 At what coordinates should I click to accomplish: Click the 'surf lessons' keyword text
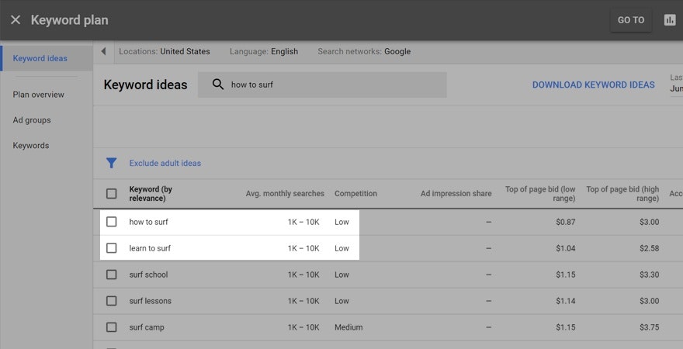click(151, 301)
